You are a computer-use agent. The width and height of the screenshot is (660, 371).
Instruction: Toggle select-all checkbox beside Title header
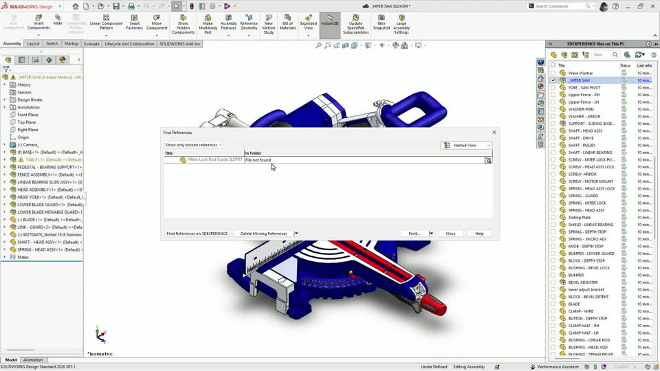[x=553, y=65]
